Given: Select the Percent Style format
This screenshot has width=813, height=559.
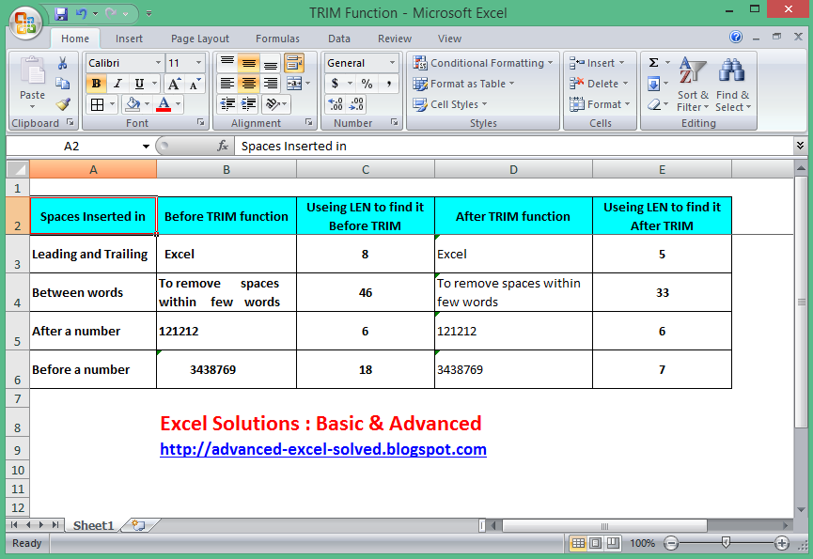Looking at the screenshot, I should point(367,84).
